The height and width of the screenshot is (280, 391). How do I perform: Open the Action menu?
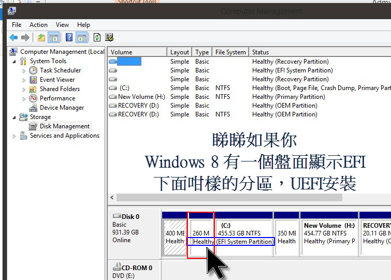(38, 25)
